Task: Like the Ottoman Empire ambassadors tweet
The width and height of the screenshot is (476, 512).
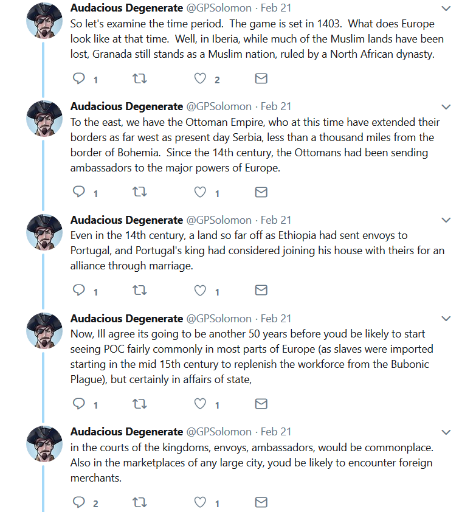Action: click(200, 192)
